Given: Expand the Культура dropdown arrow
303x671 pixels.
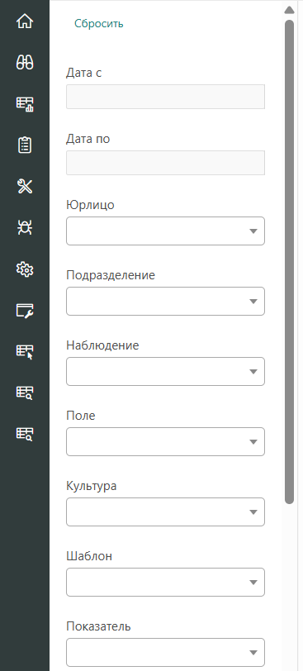Looking at the screenshot, I should point(253,512).
